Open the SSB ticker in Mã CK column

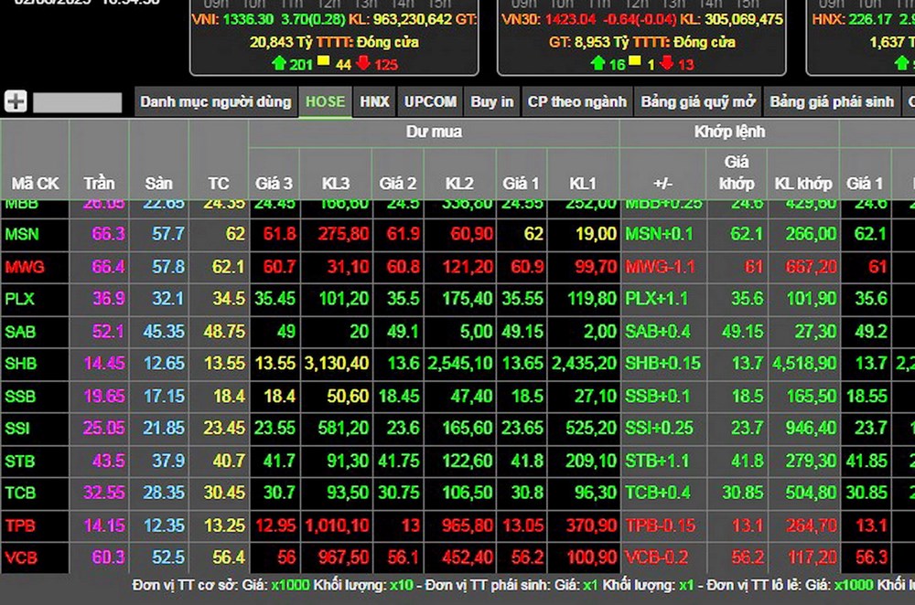pyautogui.click(x=20, y=397)
